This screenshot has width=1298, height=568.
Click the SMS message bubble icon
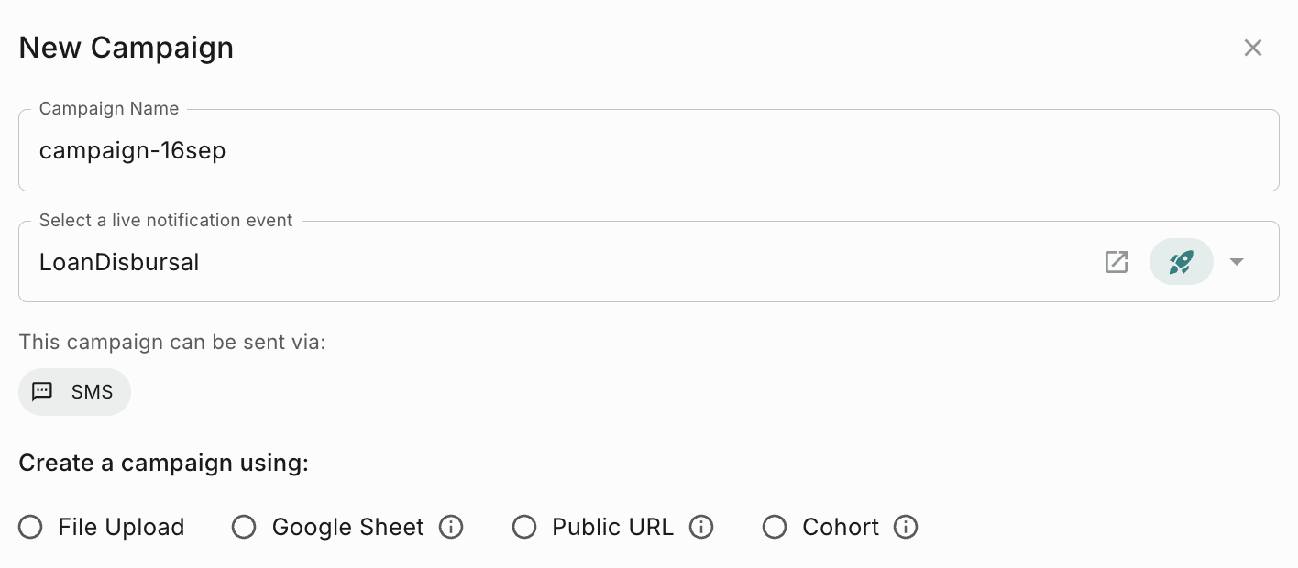42,392
